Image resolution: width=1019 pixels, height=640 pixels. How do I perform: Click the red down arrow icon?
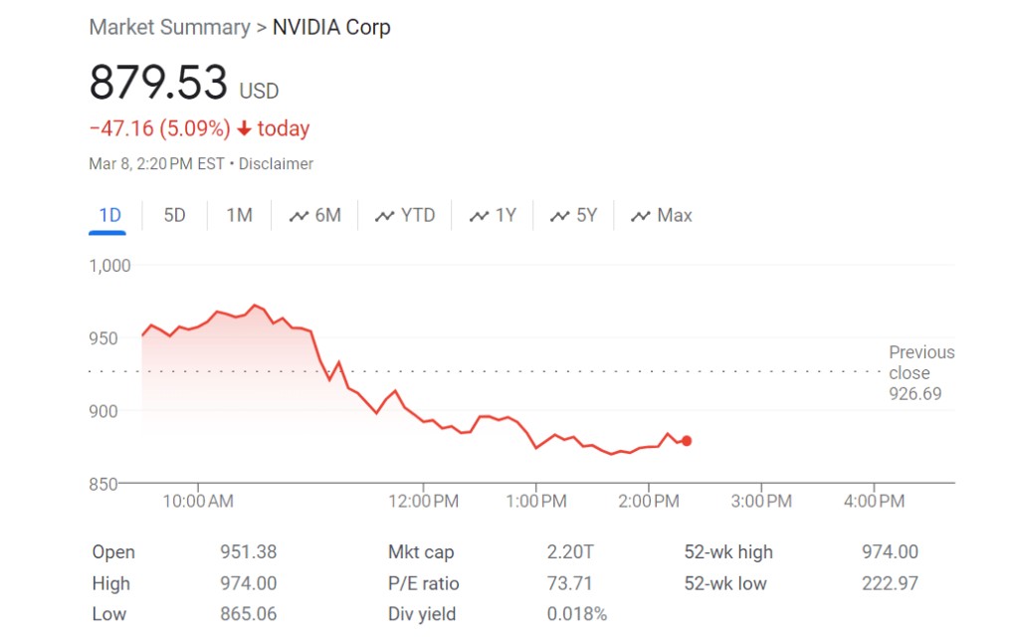(244, 129)
